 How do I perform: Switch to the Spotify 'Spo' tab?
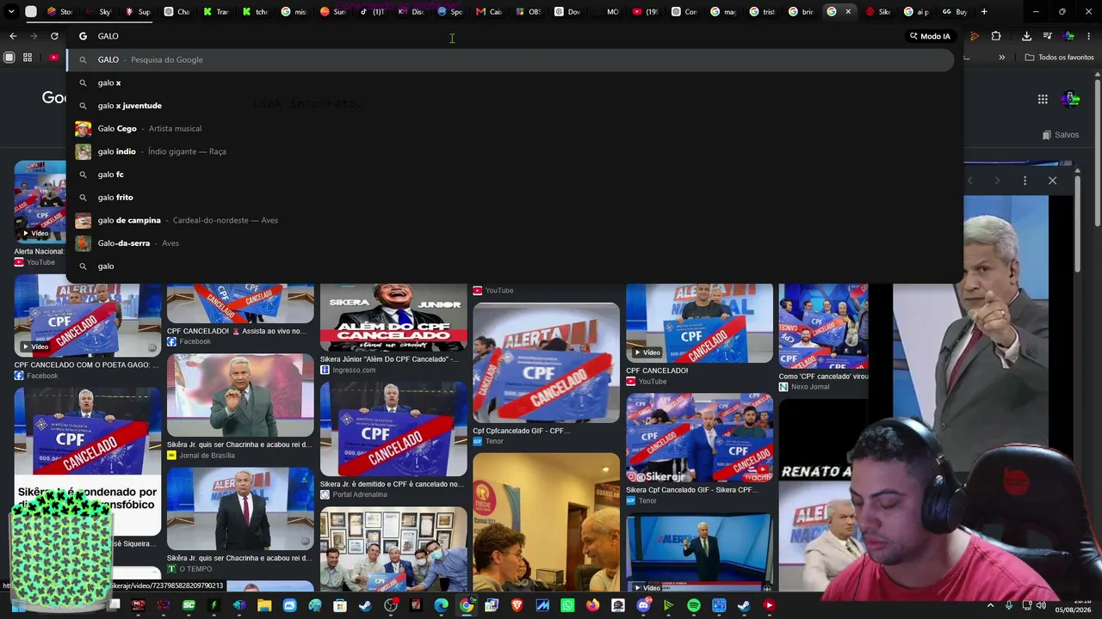pos(449,12)
